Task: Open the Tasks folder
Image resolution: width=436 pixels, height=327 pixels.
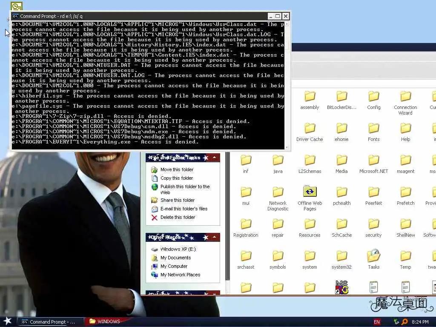Action: 373,260
